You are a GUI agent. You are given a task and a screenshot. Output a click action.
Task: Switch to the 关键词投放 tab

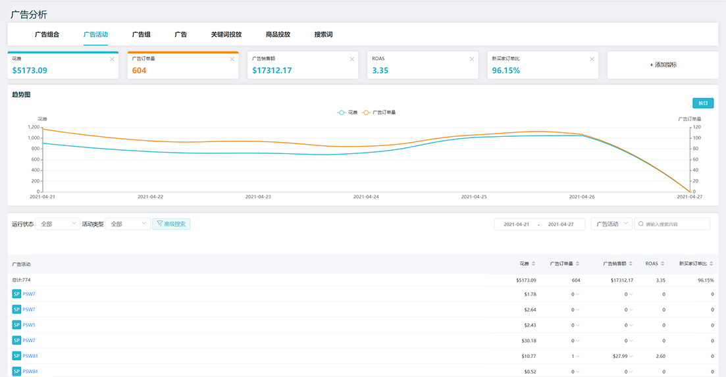226,34
